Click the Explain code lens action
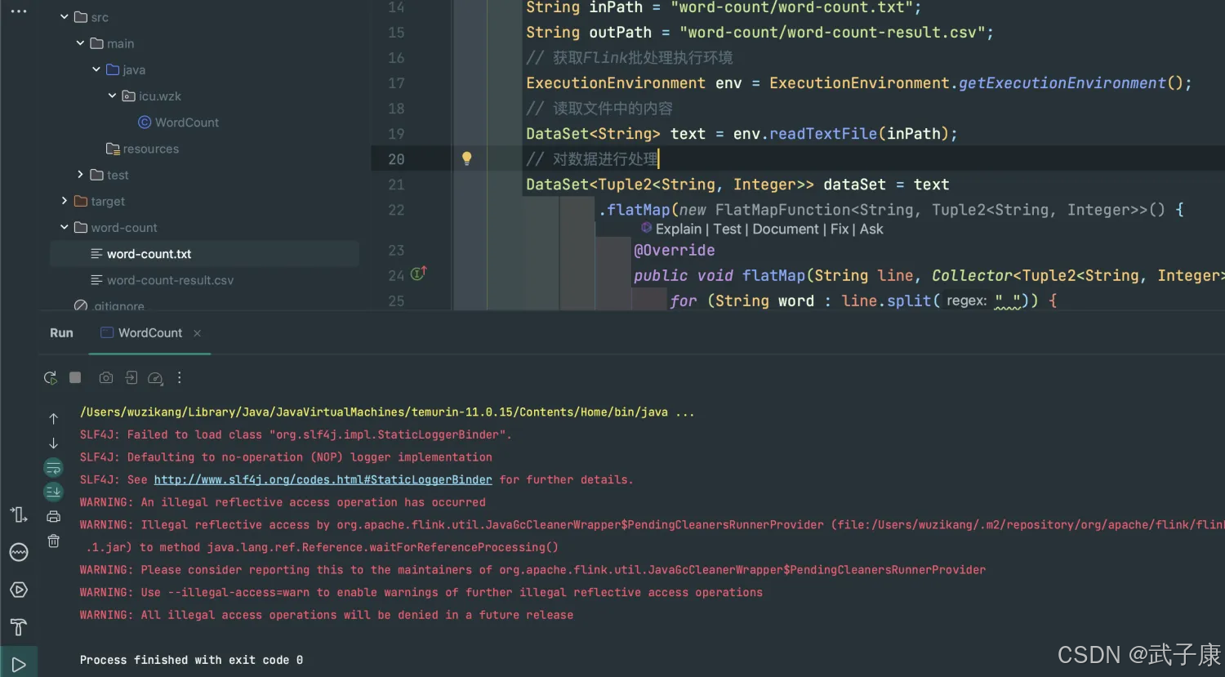The width and height of the screenshot is (1225, 677). coord(679,229)
